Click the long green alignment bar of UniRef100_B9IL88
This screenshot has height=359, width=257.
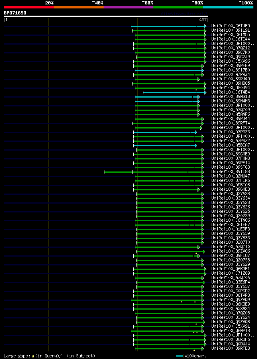153,172
